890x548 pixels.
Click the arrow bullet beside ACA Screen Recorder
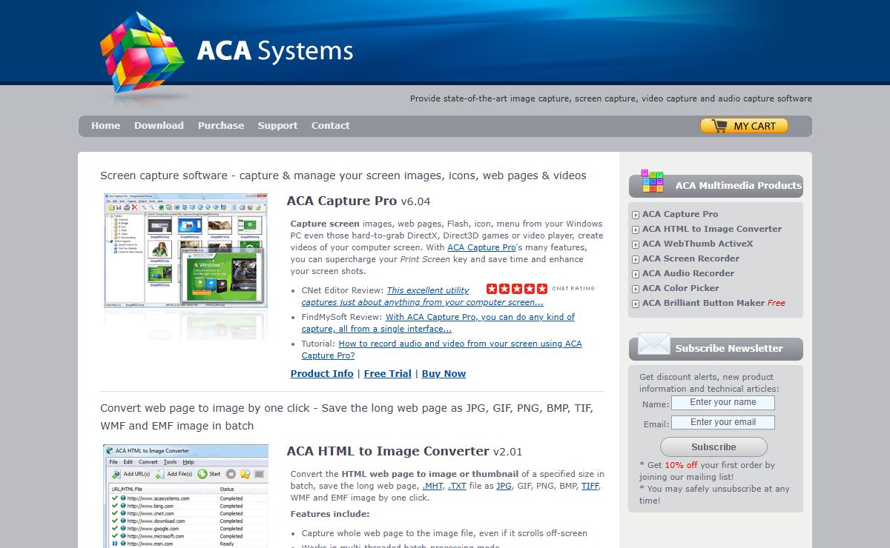point(636,259)
